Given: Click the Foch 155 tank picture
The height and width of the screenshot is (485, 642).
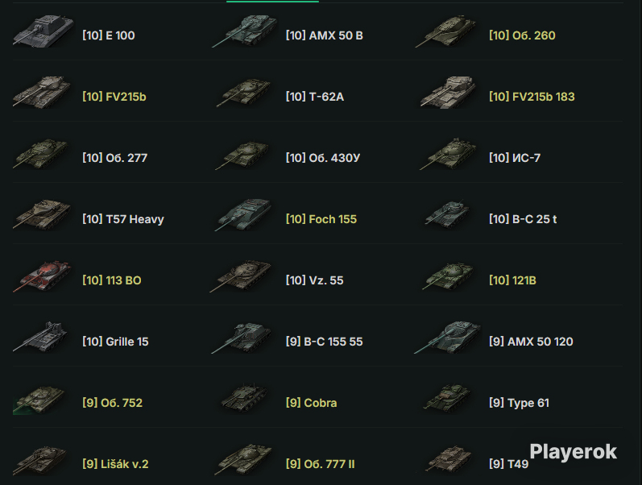Looking at the screenshot, I should [x=243, y=214].
